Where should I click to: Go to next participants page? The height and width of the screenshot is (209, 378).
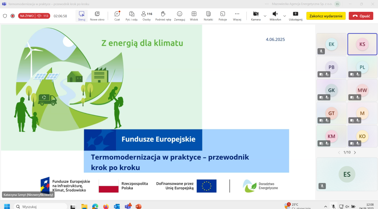355,152
